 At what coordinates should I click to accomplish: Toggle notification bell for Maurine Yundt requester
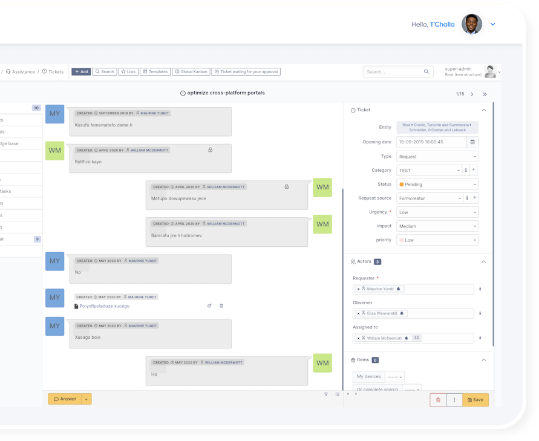[399, 289]
